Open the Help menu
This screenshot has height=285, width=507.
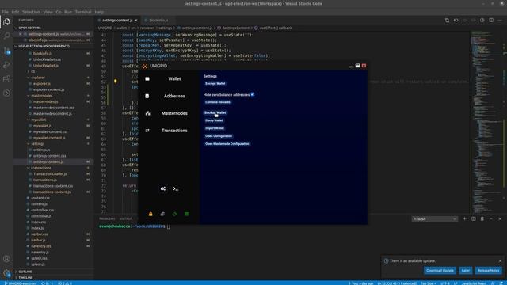coord(99,12)
